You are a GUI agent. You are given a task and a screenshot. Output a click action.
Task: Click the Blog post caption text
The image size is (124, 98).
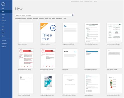(65, 70)
